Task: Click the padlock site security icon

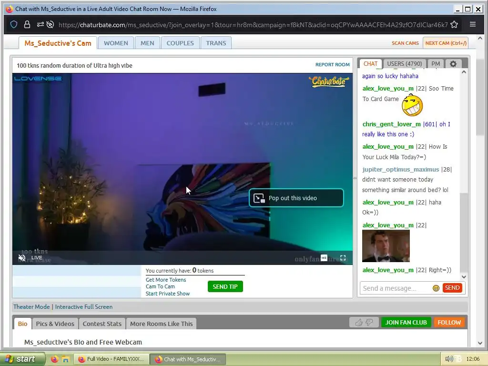Action: (x=27, y=24)
